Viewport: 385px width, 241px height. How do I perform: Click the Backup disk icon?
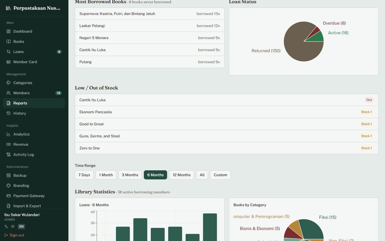9,175
